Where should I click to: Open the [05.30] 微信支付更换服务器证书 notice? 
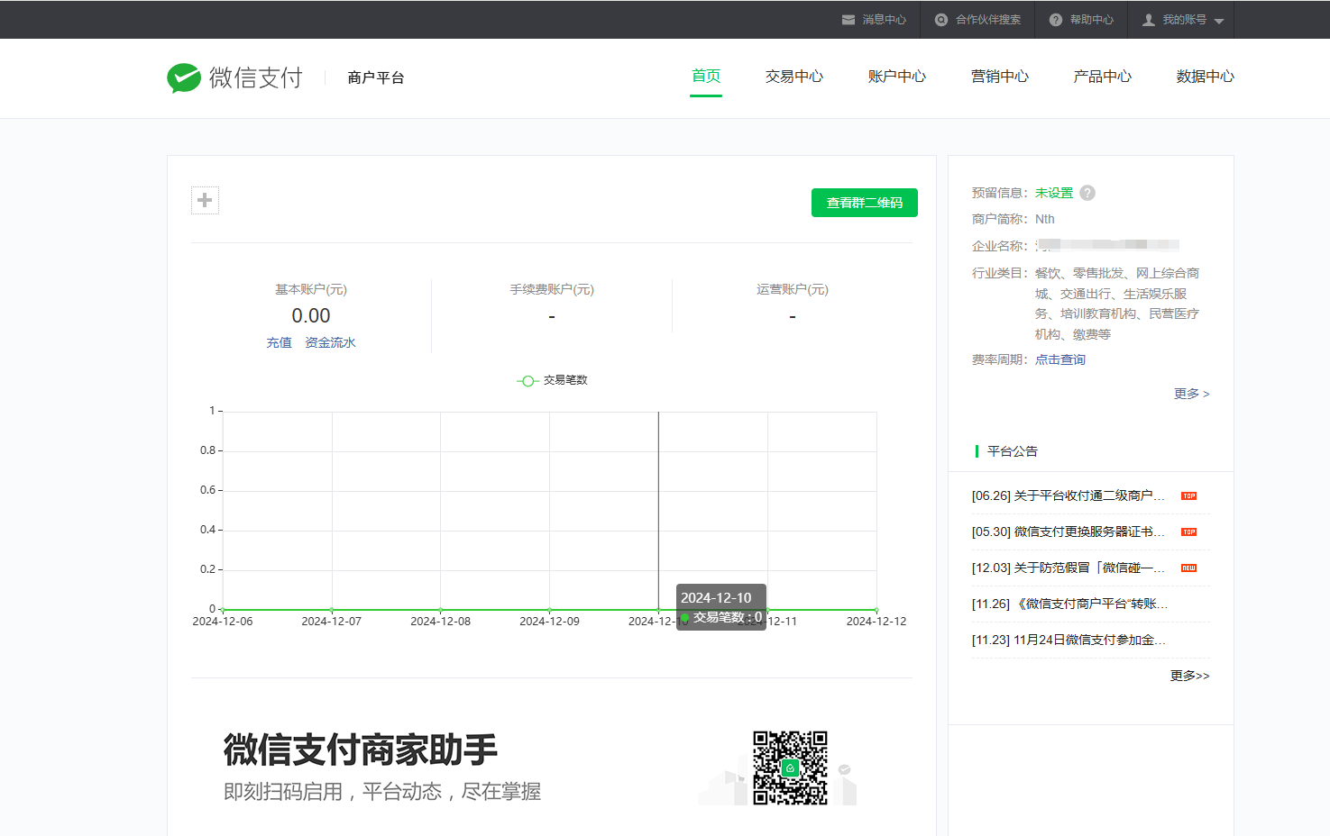coord(1069,532)
